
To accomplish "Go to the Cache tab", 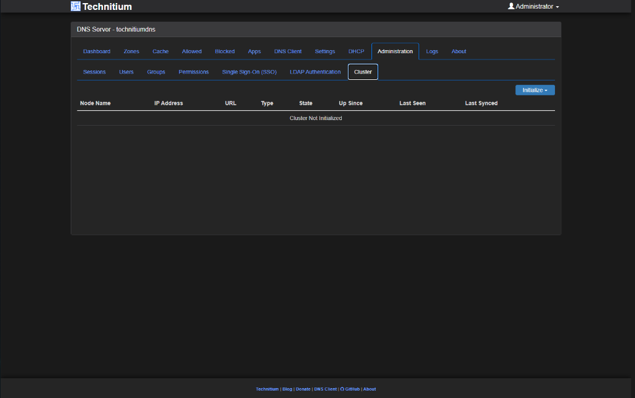I will [161, 51].
